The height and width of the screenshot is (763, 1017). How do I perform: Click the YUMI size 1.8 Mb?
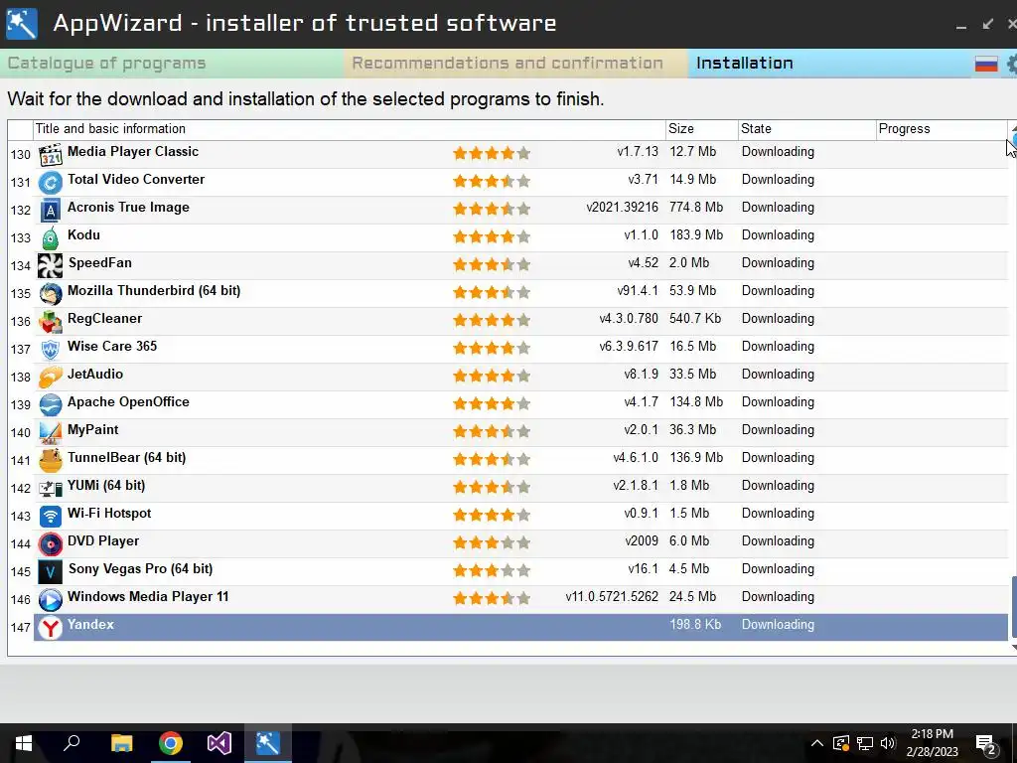[x=689, y=485]
